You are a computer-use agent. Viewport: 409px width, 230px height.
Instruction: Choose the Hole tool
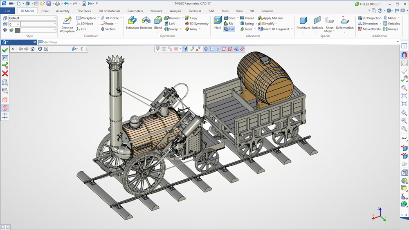pos(218,23)
